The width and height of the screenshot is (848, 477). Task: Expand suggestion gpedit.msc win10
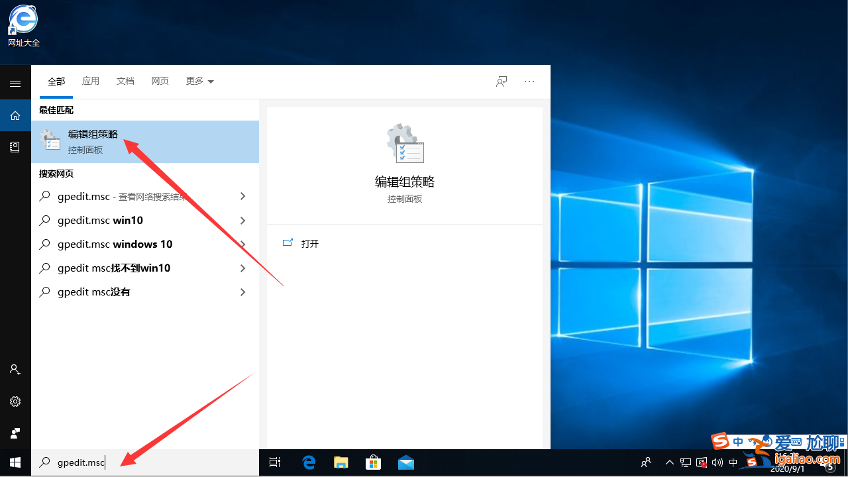tap(242, 220)
